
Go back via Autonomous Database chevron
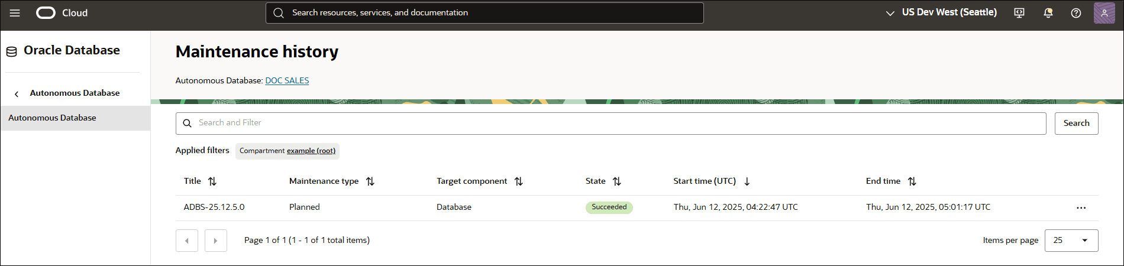pyautogui.click(x=17, y=93)
